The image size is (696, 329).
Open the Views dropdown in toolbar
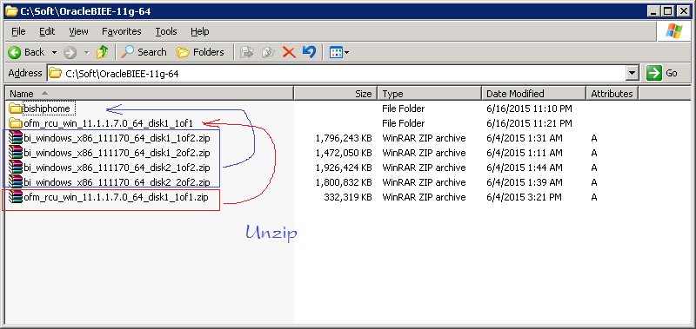[x=339, y=52]
